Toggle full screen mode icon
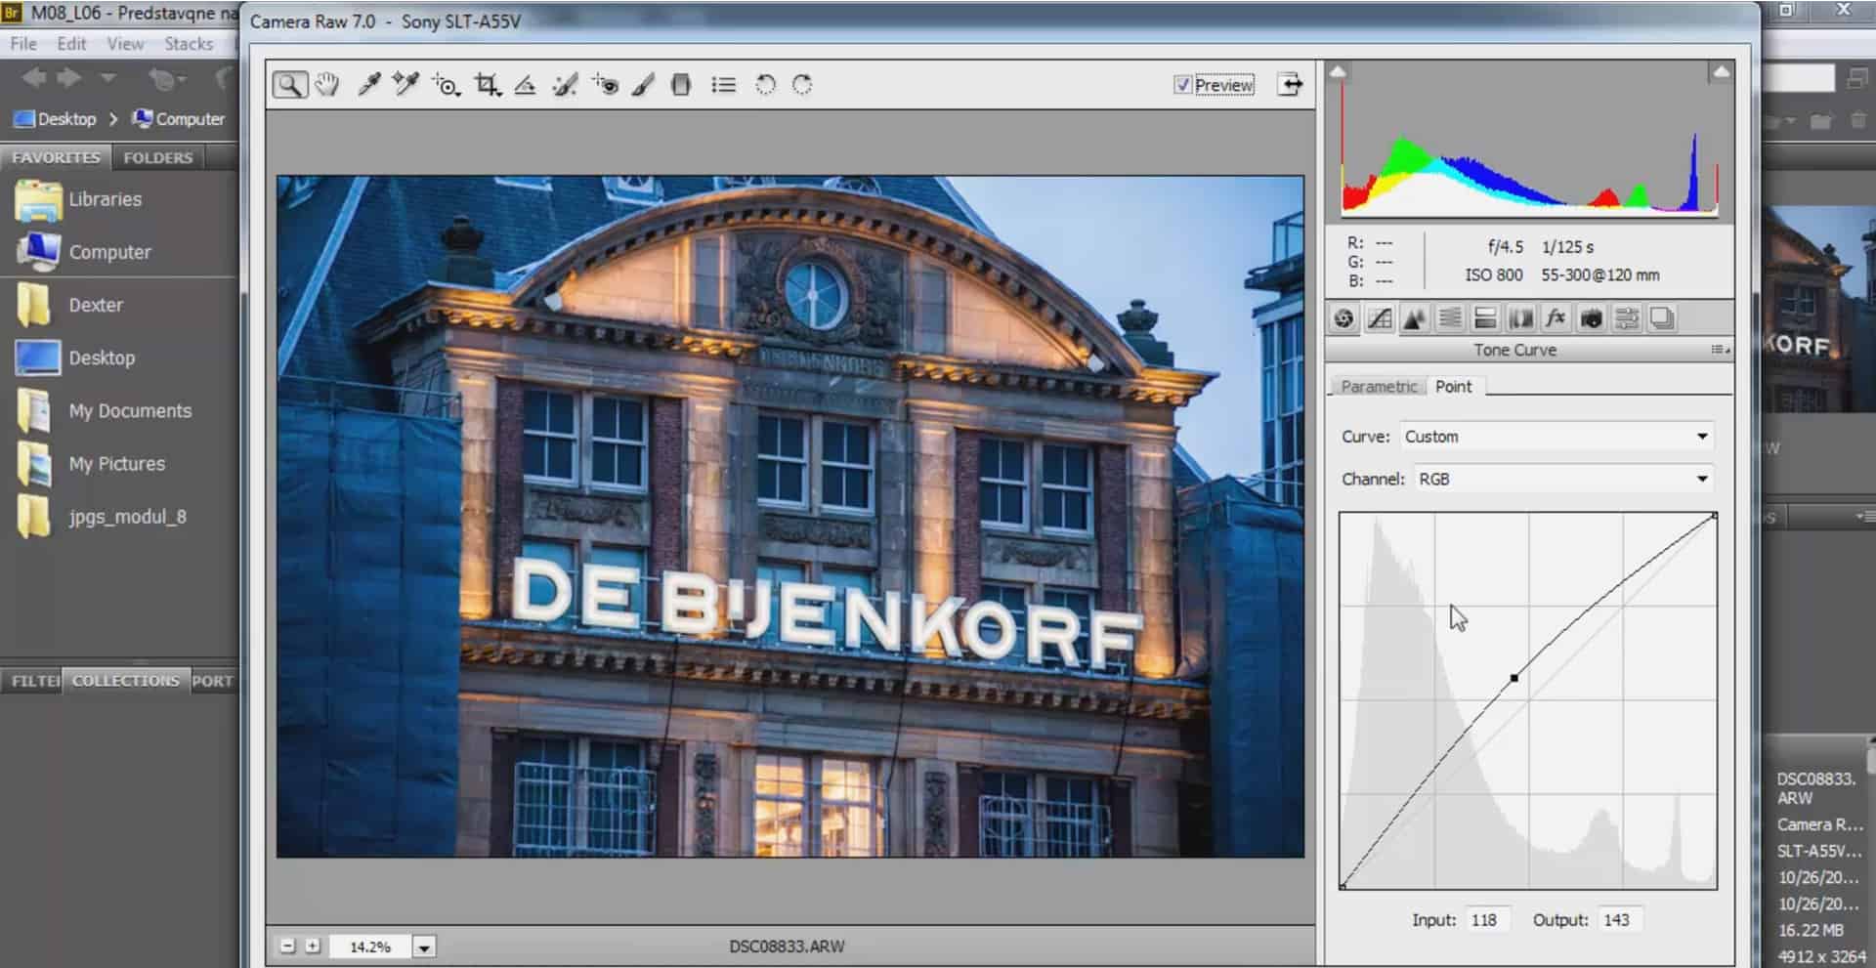Viewport: 1876px width, 968px height. pos(1291,84)
